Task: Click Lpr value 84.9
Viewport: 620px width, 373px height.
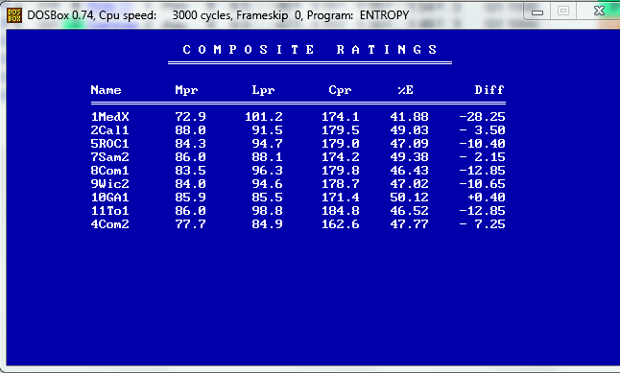Action: click(268, 224)
